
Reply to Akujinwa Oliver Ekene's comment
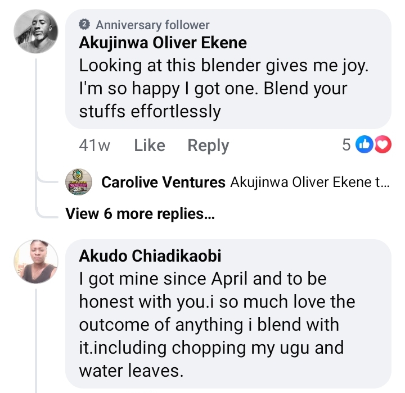(x=208, y=145)
